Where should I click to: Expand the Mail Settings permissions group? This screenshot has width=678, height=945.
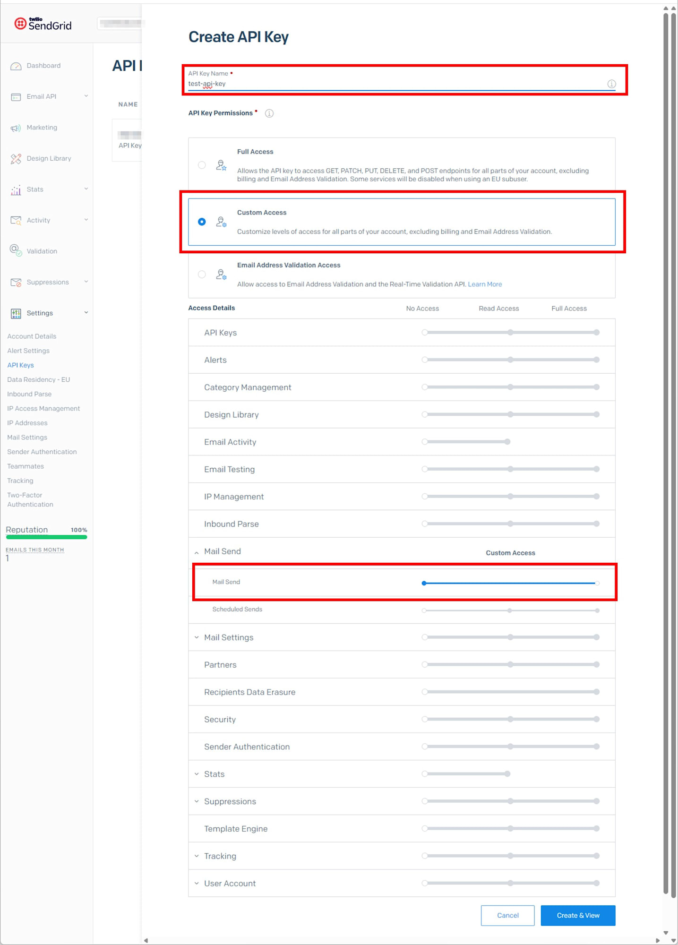click(197, 637)
